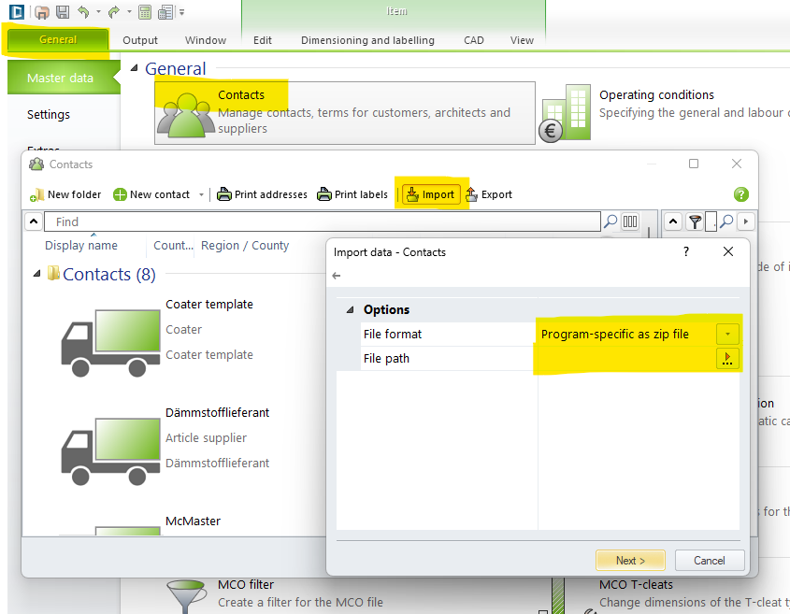Click the filter funnel icon in Contacts

click(695, 221)
